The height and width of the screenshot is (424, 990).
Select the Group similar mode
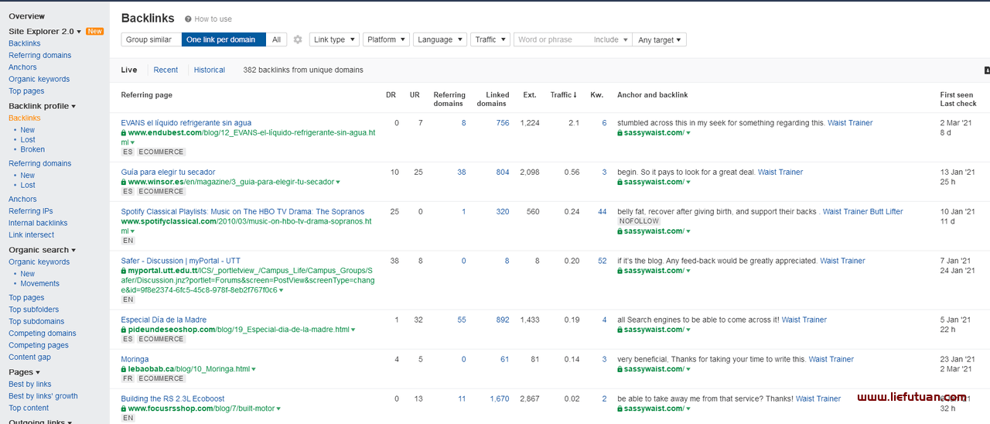click(152, 39)
